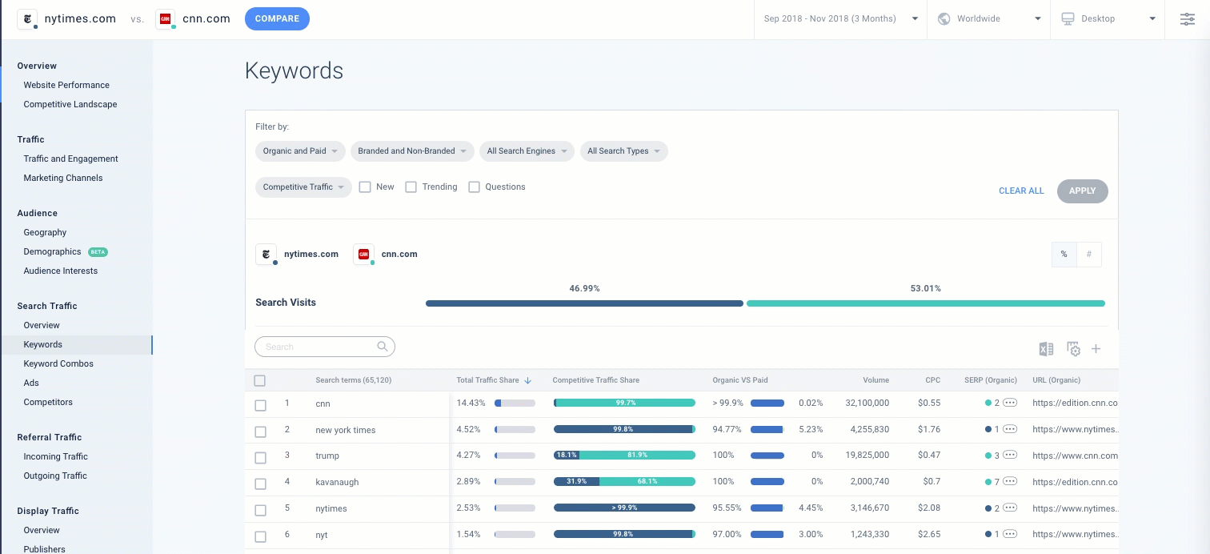Click the search magnifier icon
This screenshot has width=1210, height=554.
click(383, 347)
